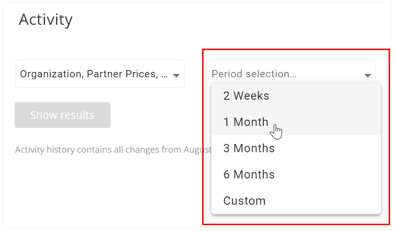Image resolution: width=395 pixels, height=231 pixels.
Task: Click the Show results button
Action: pos(62,115)
